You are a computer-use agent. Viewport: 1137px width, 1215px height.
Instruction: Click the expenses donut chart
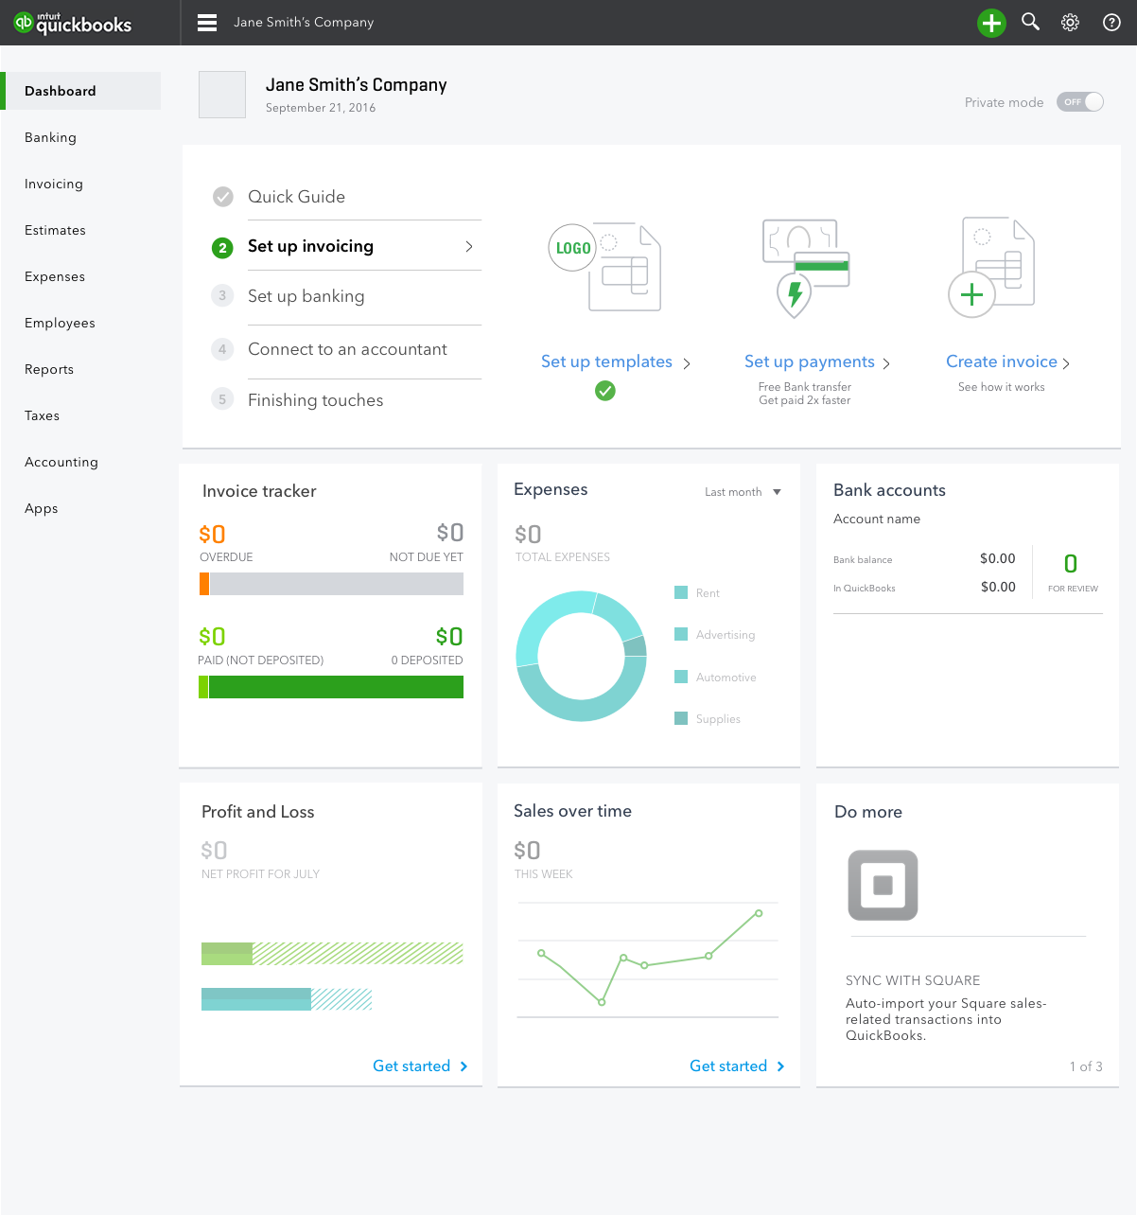click(581, 656)
